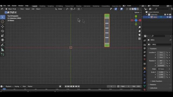Image resolution: width=173 pixels, height=97 pixels.
Task: Click the viewport zoom magnifier icon
Action: (x=139, y=27)
